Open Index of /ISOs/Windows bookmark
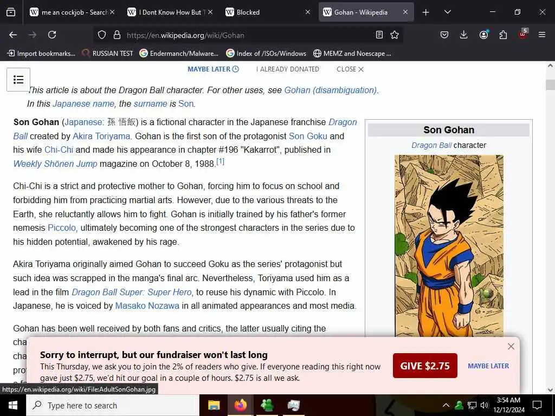The height and width of the screenshot is (416, 555). coord(266,54)
